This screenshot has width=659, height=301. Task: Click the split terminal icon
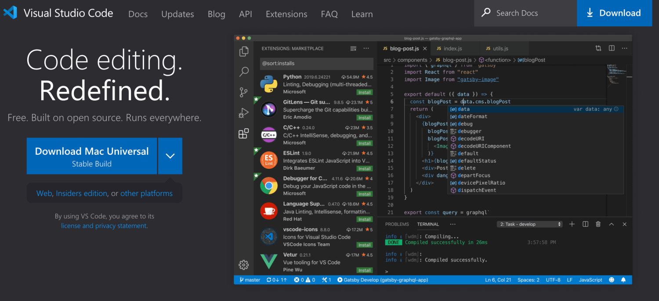pos(585,224)
